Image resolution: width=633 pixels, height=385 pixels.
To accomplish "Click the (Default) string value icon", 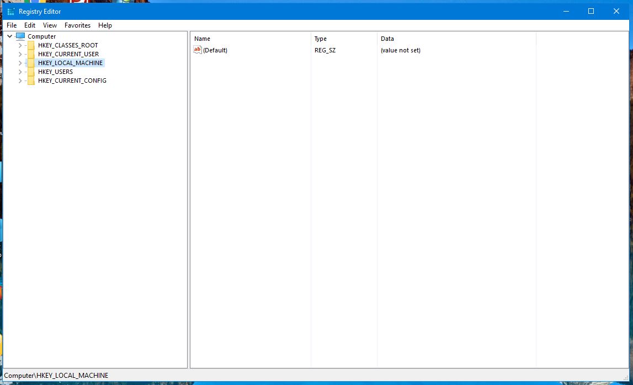I will coord(198,50).
